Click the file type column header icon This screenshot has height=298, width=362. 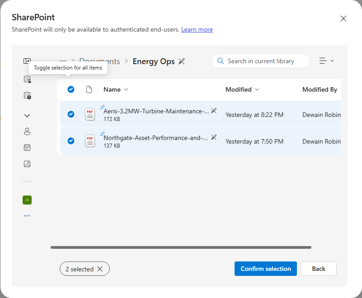coord(89,89)
